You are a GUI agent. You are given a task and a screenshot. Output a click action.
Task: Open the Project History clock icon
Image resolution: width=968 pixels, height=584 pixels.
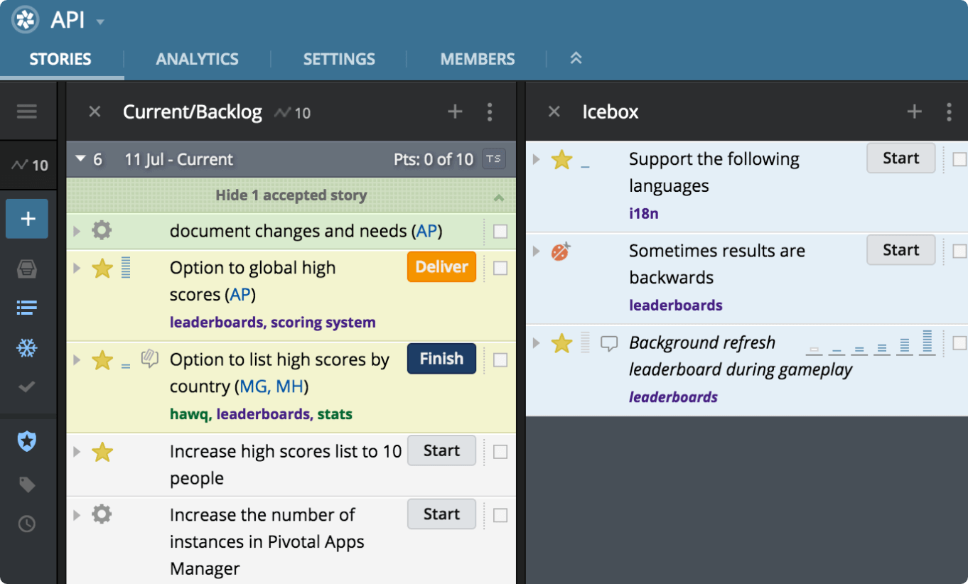(x=27, y=524)
